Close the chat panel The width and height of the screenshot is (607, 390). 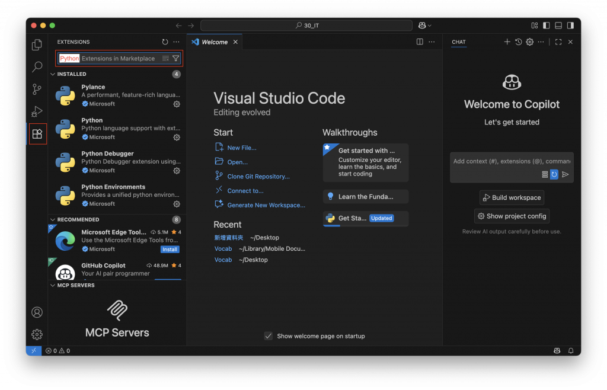(570, 41)
